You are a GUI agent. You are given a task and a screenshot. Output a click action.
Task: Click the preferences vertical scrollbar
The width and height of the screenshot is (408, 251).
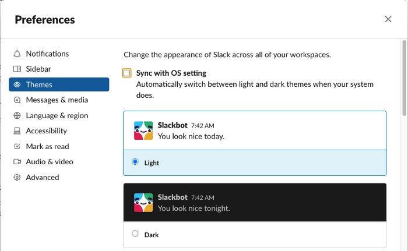(x=404, y=78)
